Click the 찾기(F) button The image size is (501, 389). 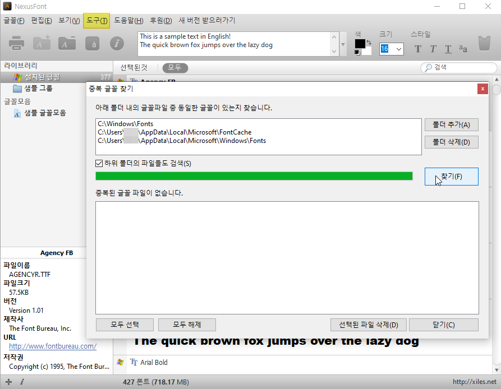pos(451,177)
